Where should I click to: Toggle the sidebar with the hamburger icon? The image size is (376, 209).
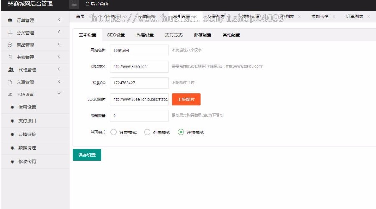pyautogui.click(x=74, y=4)
